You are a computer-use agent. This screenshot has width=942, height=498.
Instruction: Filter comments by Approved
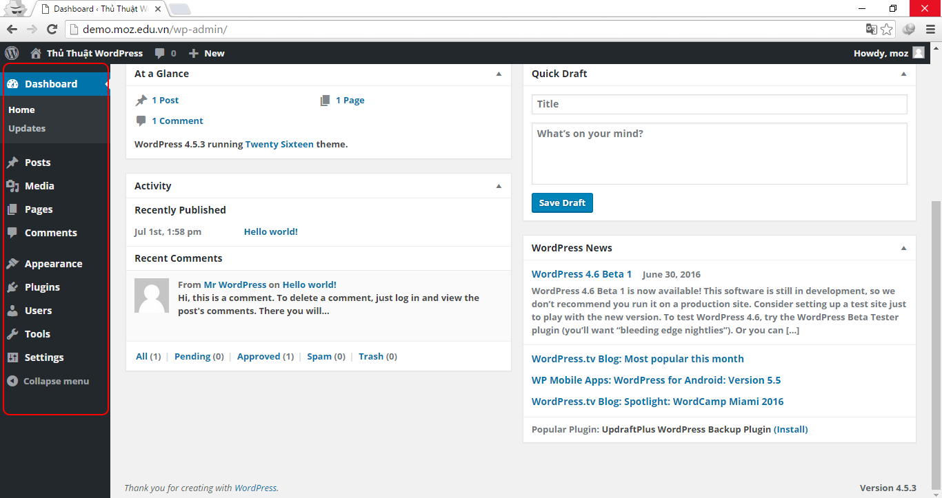(x=259, y=356)
